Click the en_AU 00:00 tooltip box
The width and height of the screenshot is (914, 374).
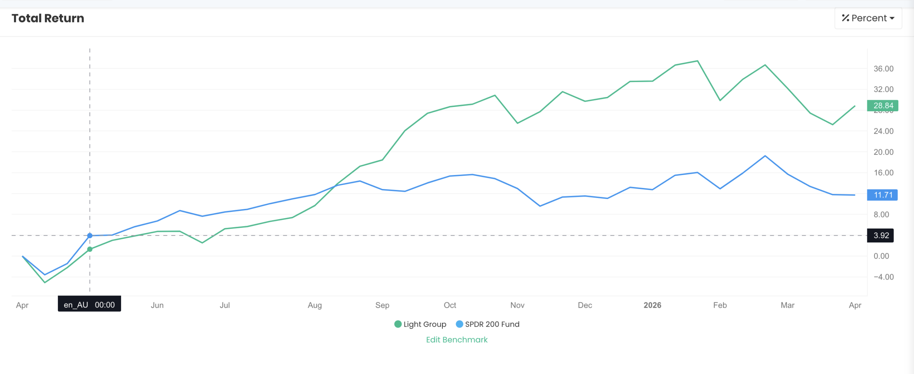pos(89,304)
